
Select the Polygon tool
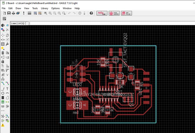7,98
